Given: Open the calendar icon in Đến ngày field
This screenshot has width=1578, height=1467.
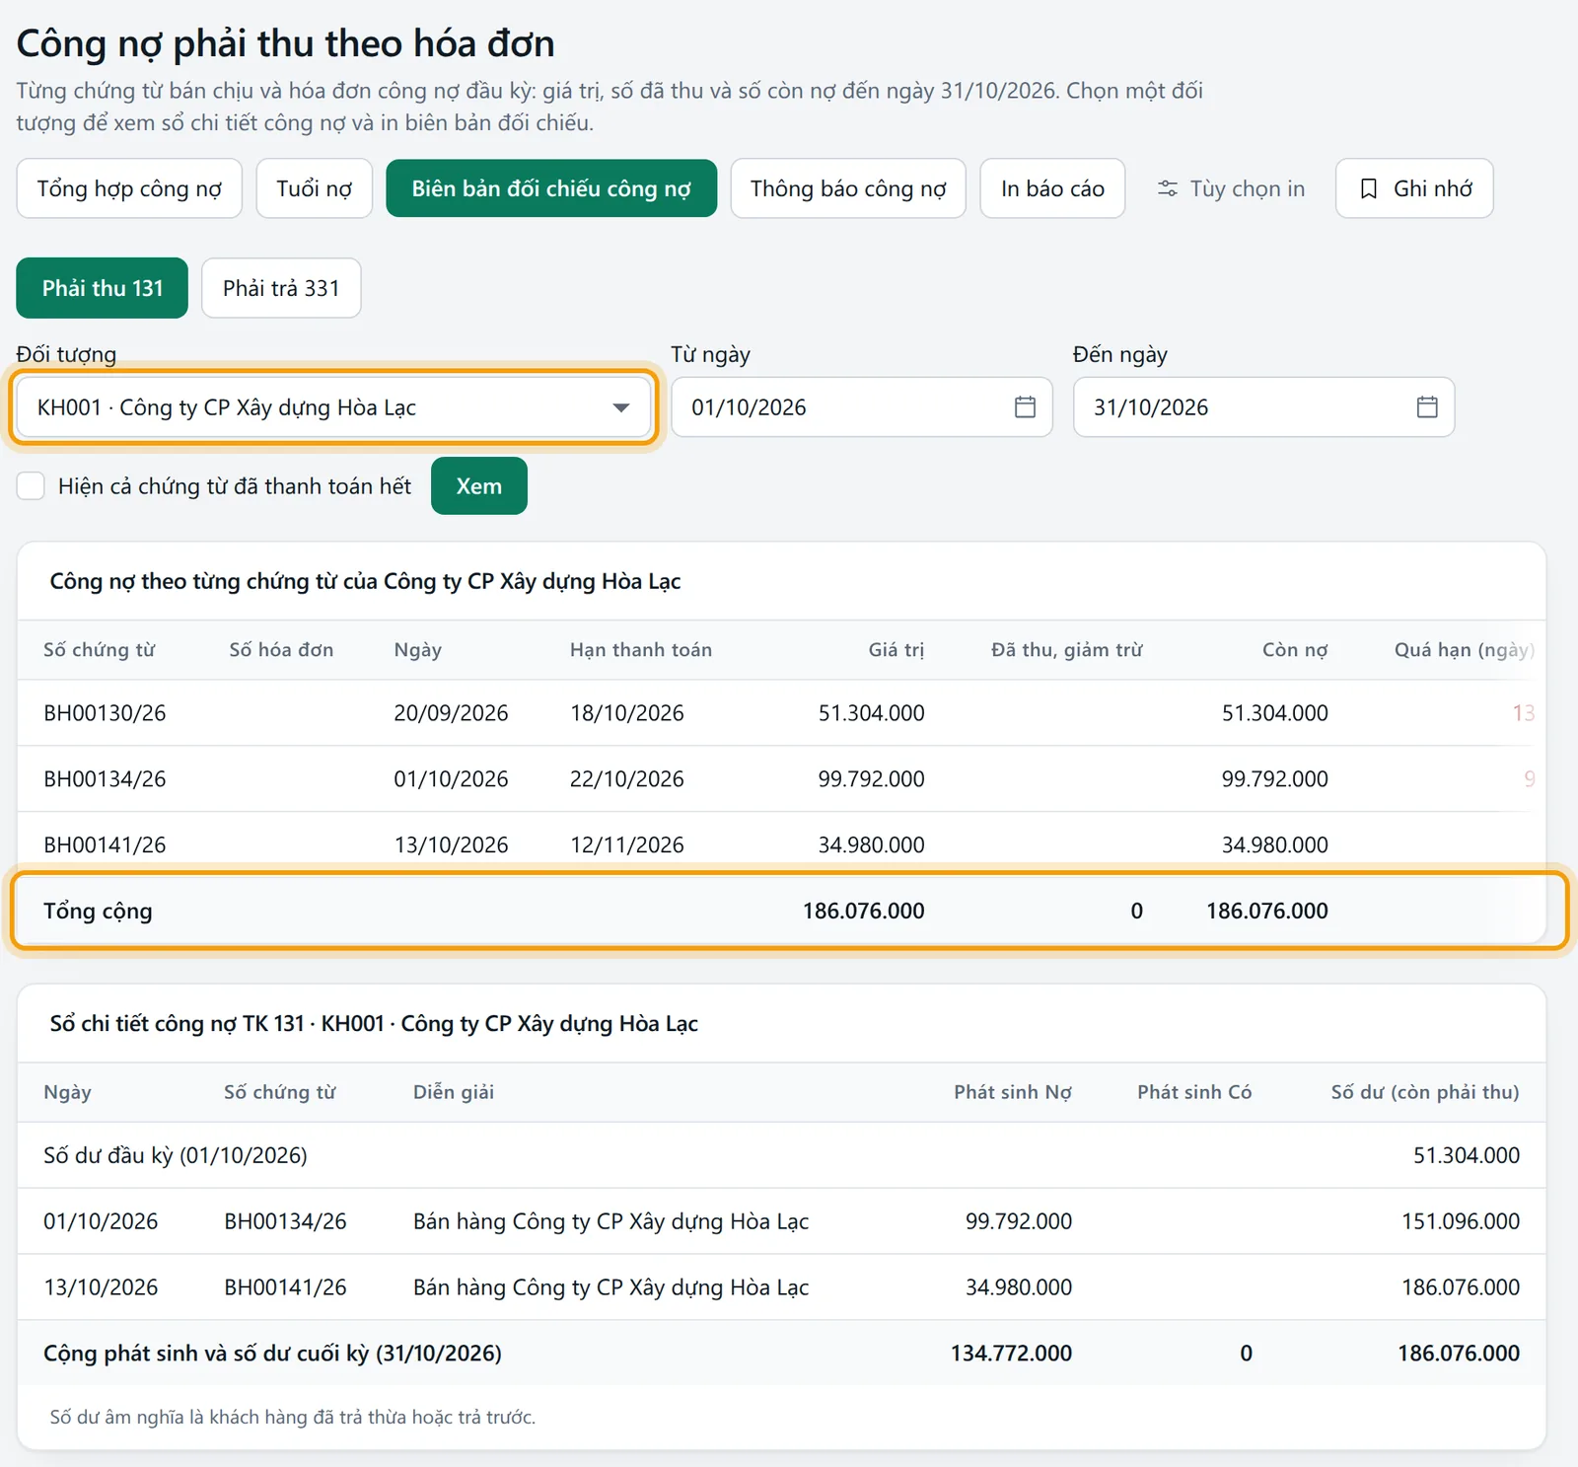Looking at the screenshot, I should coord(1427,406).
